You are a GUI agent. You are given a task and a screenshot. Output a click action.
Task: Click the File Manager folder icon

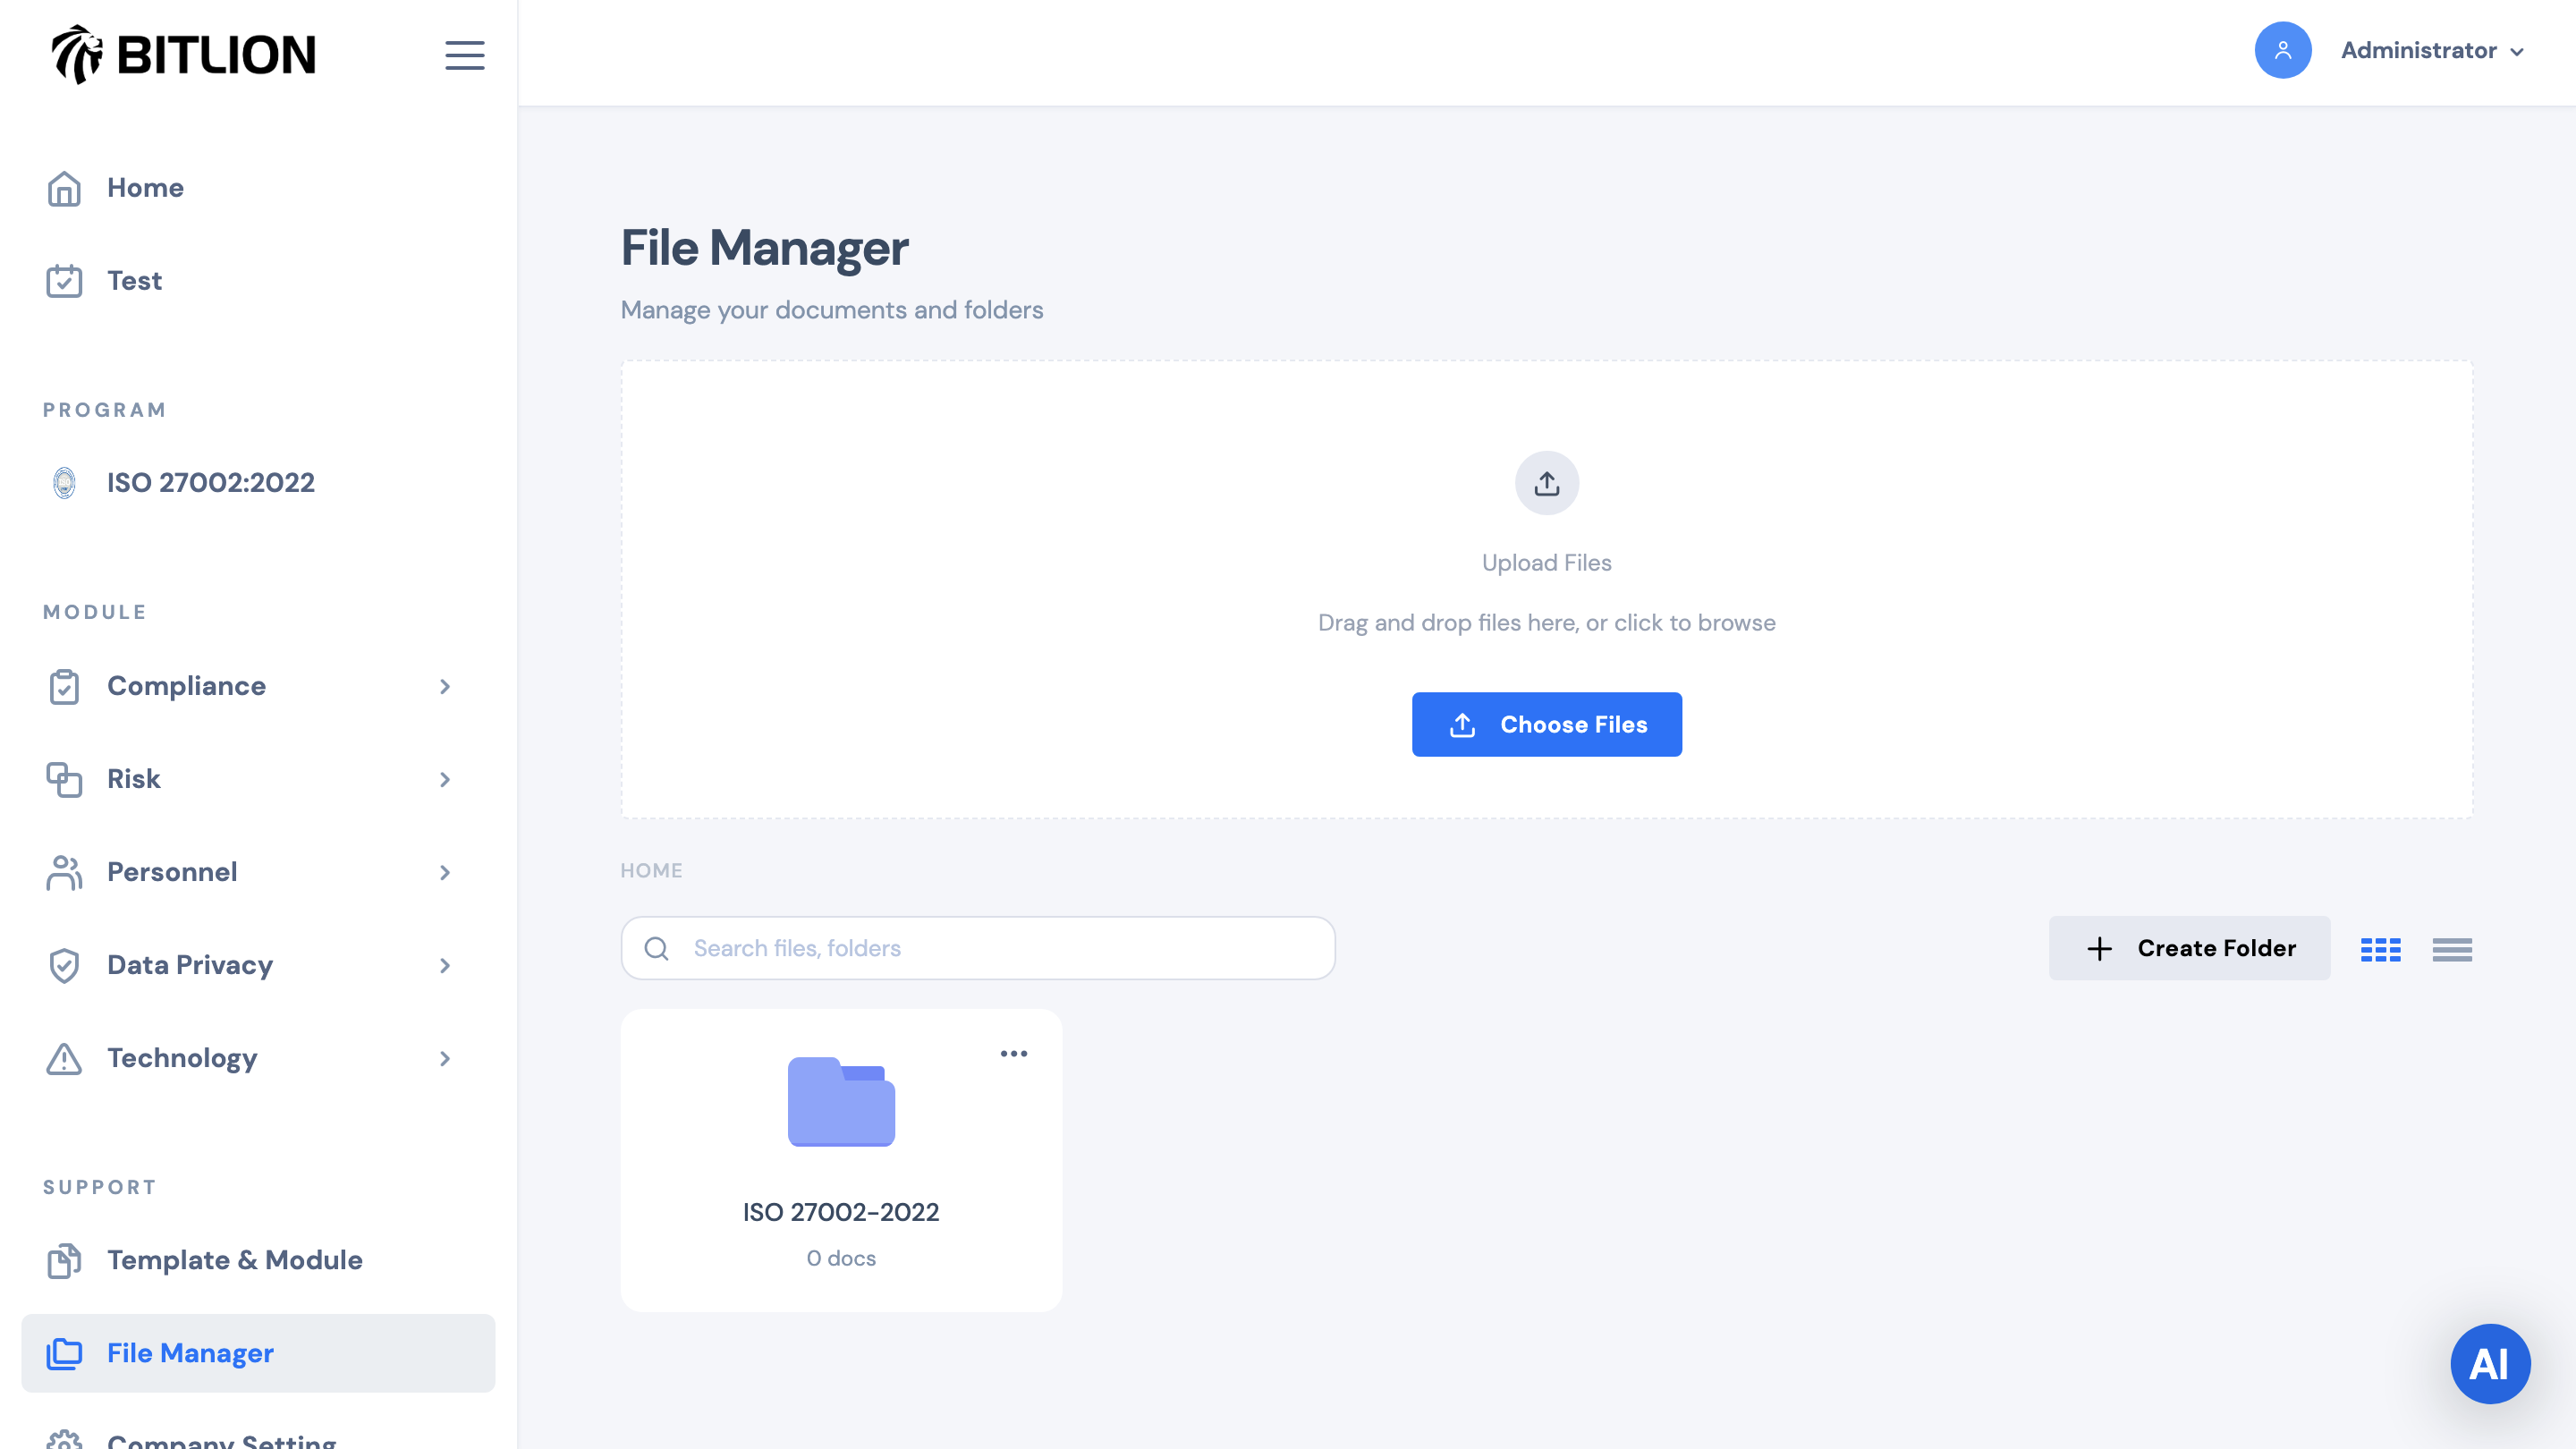click(64, 1353)
